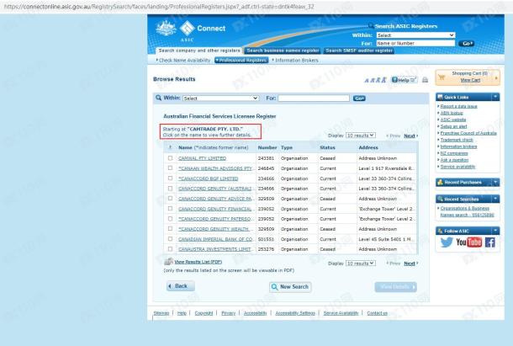513x346 pixels.
Task: Switch to Search company and other registers tab
Action: [x=199, y=51]
